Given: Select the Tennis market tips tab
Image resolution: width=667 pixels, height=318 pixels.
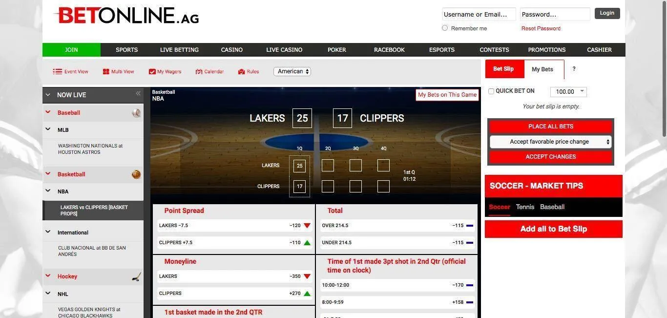Looking at the screenshot, I should coord(525,207).
